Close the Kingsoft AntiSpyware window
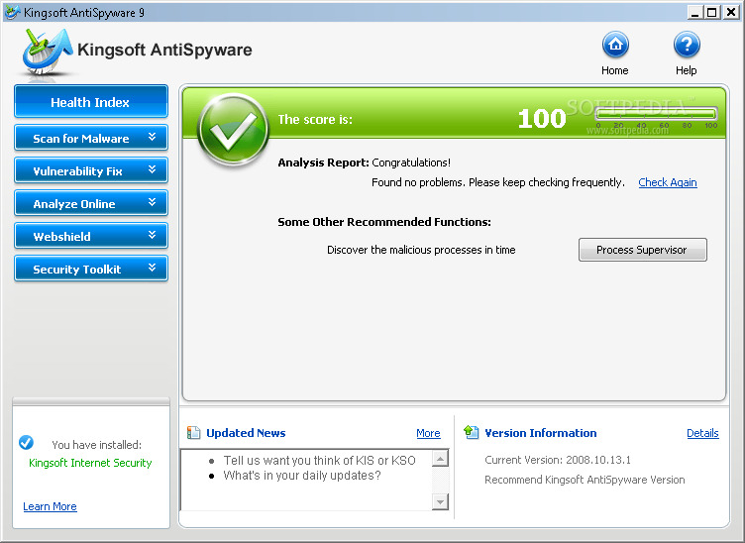Viewport: 745px width, 543px height. tap(730, 12)
